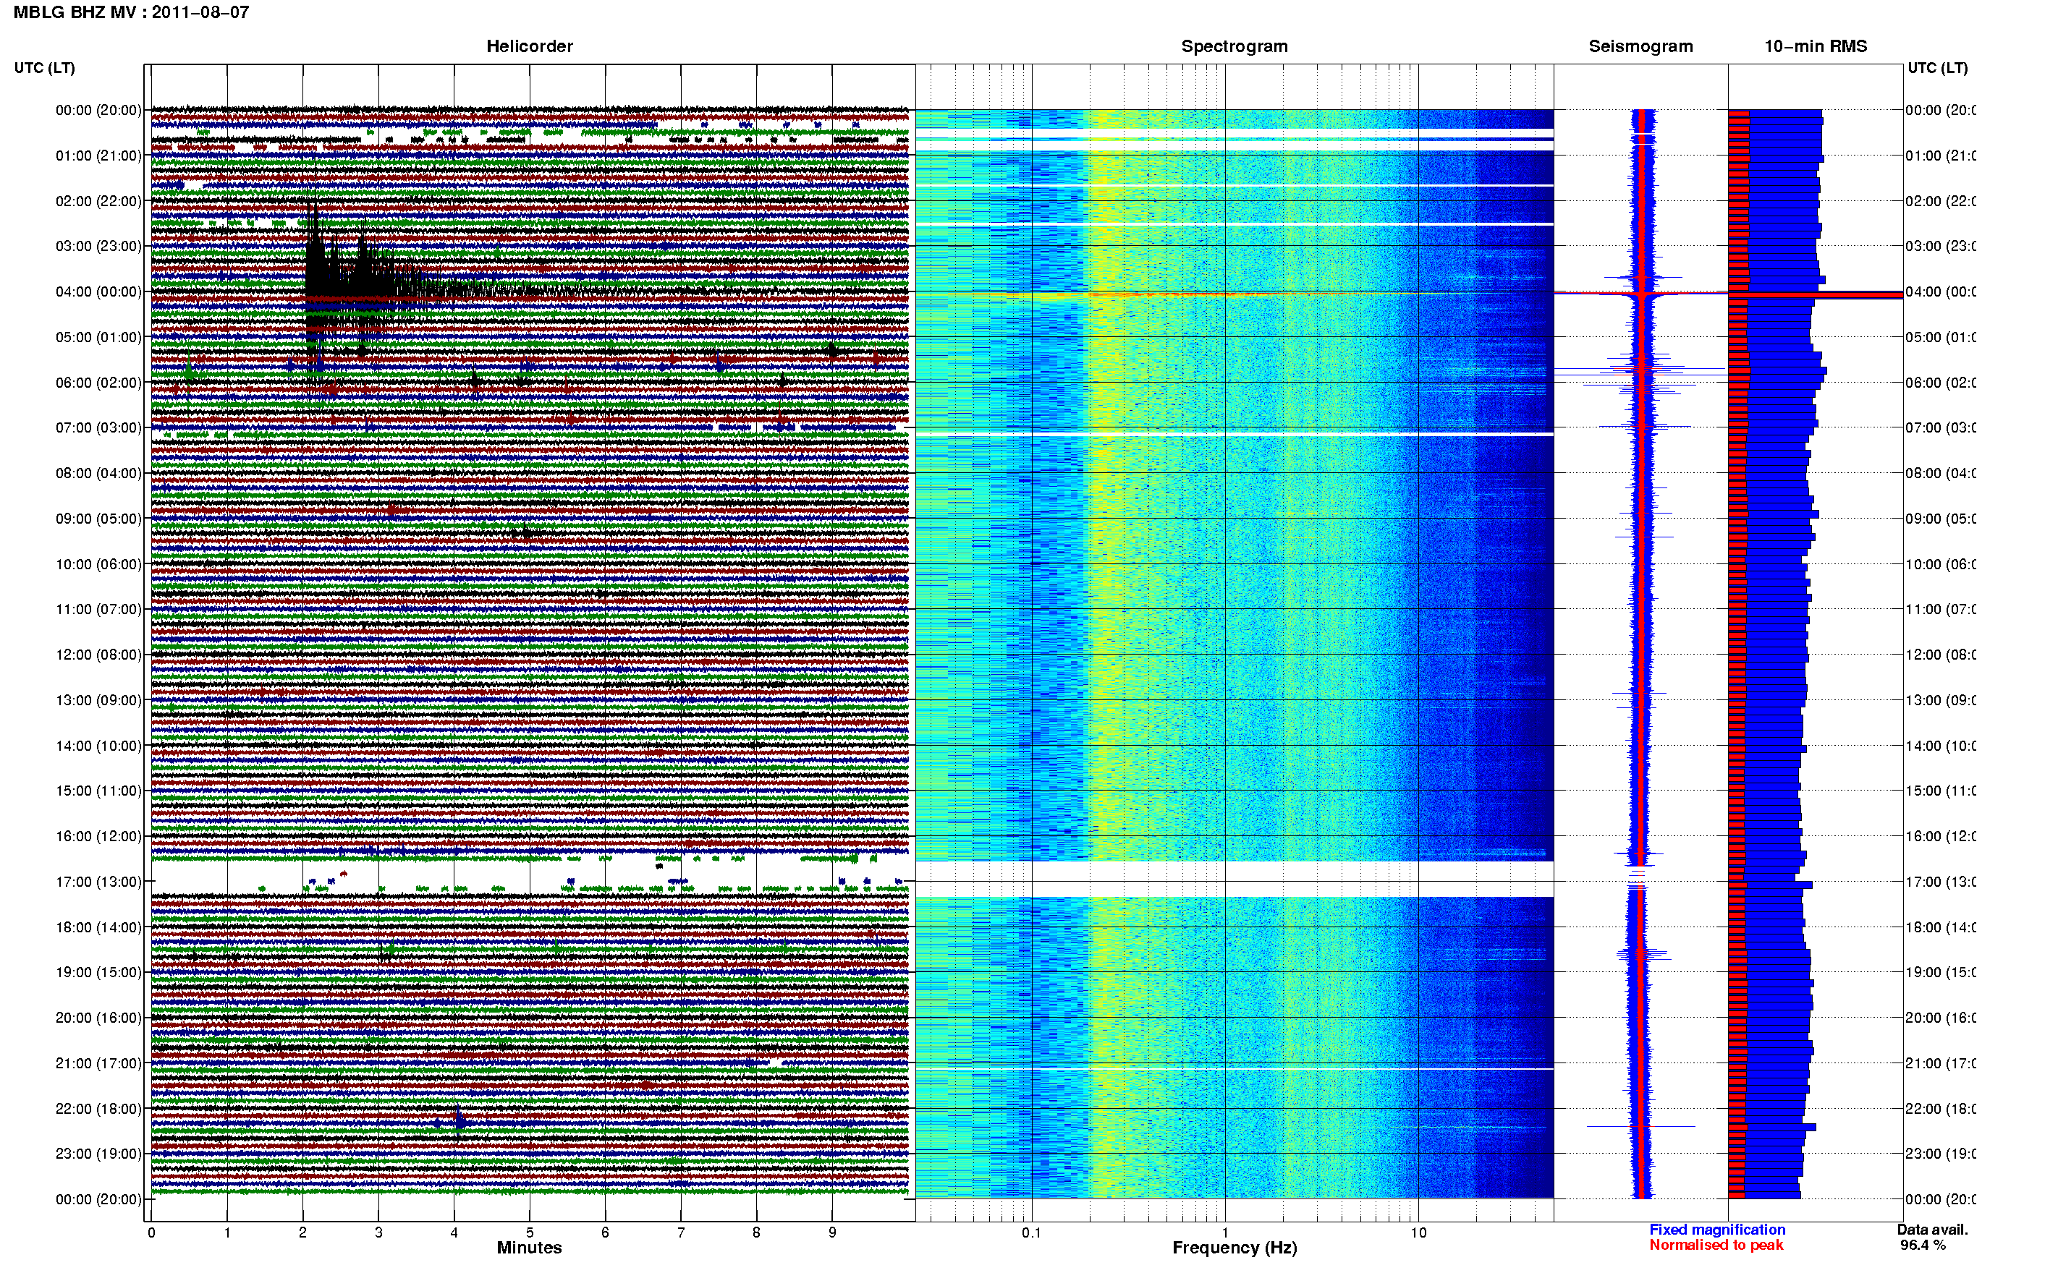
Task: Click the 09:00 (05:00) left time label
Action: tap(98, 518)
